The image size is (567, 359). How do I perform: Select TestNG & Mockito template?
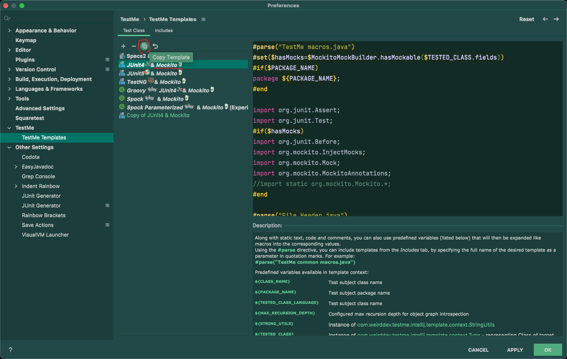[183, 81]
